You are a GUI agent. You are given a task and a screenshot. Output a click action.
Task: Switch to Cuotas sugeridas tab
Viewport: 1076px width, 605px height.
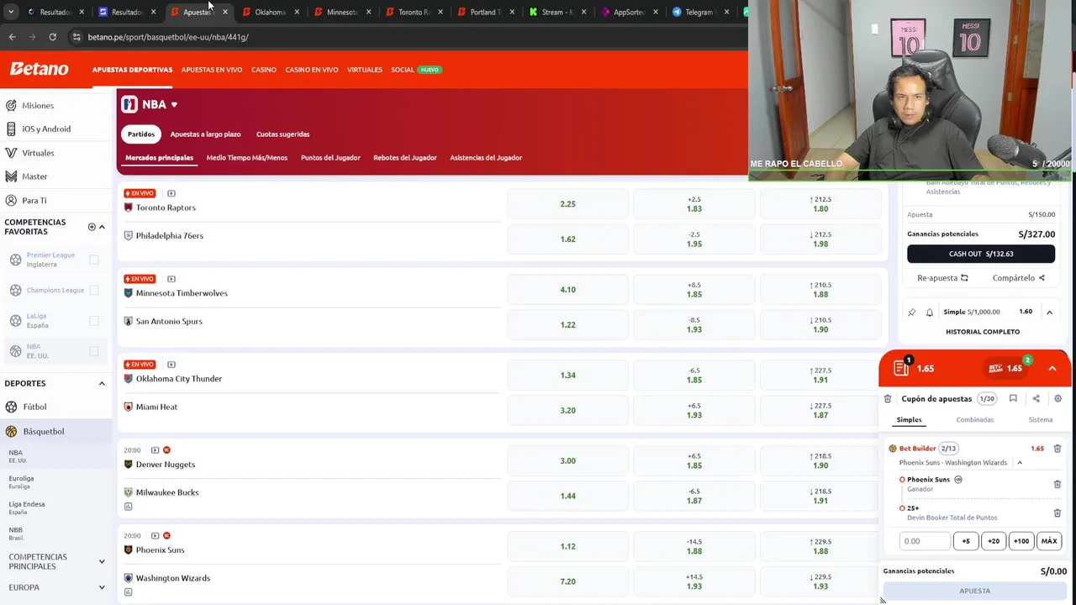282,134
